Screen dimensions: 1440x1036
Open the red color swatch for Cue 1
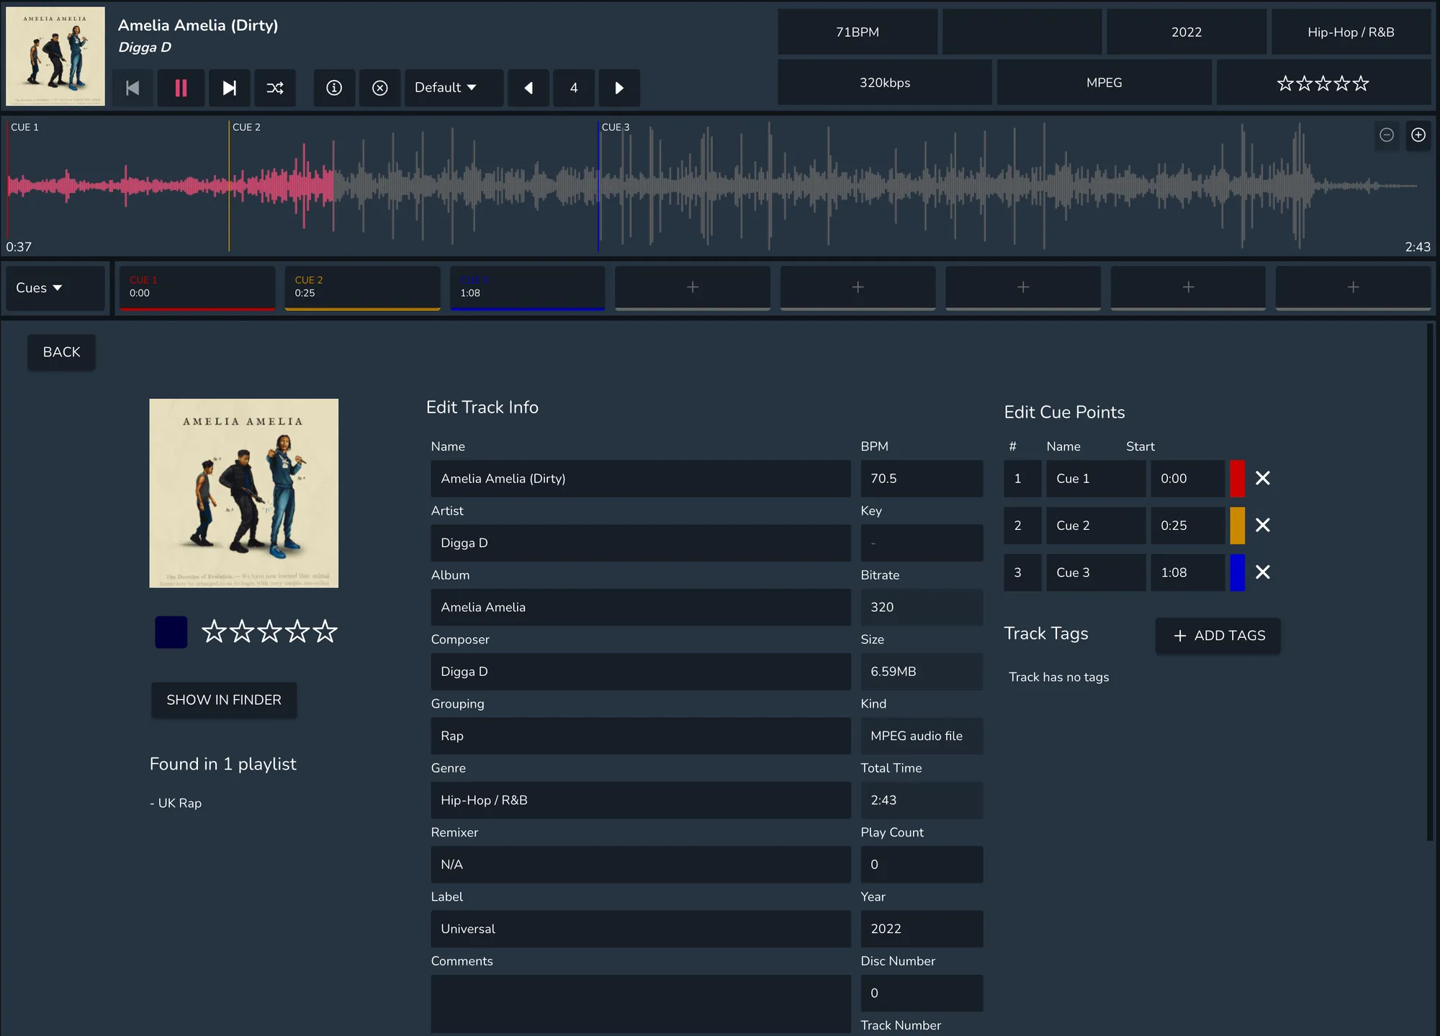[1237, 478]
